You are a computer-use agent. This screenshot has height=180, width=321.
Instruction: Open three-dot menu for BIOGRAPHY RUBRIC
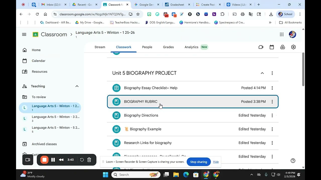pyautogui.click(x=272, y=101)
